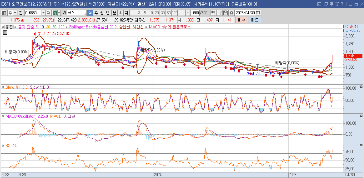Switch to the 월 monthly period
The image size is (364, 178).
click(x=102, y=13)
